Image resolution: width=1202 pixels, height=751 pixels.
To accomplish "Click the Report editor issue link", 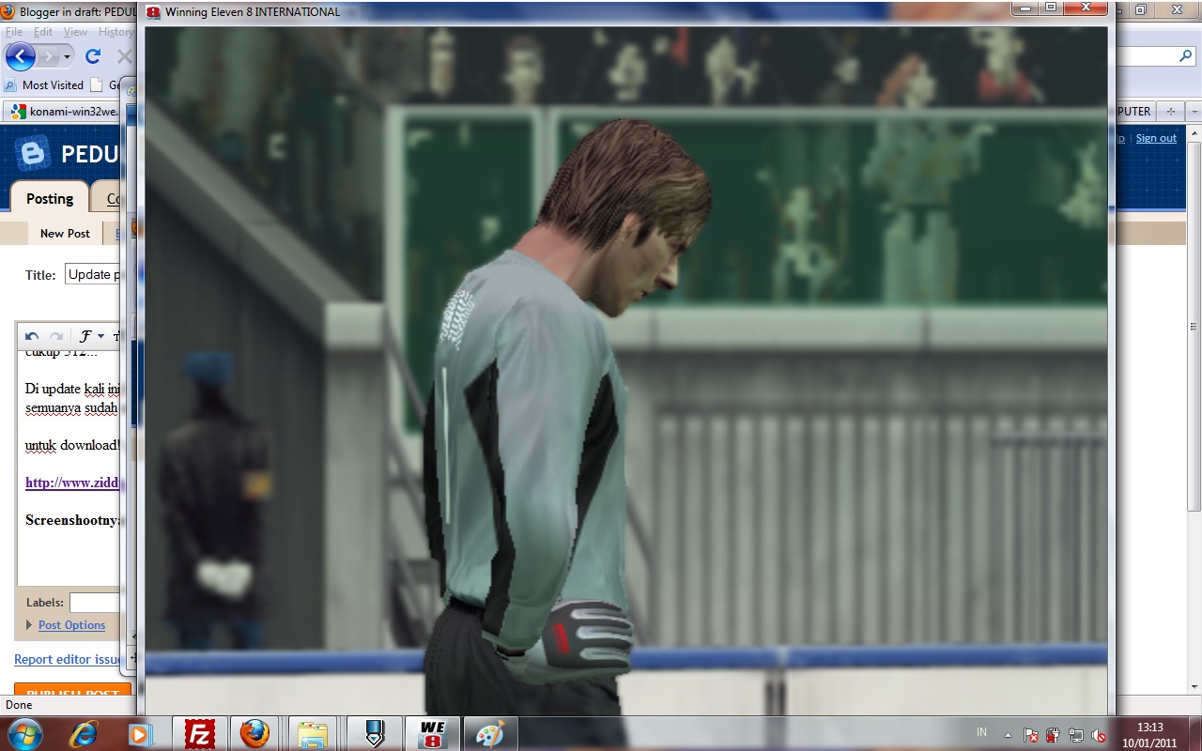I will pyautogui.click(x=68, y=660).
